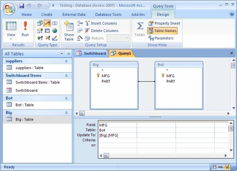Select the Design ribbon tab
This screenshot has height=171, width=237.
163,15
